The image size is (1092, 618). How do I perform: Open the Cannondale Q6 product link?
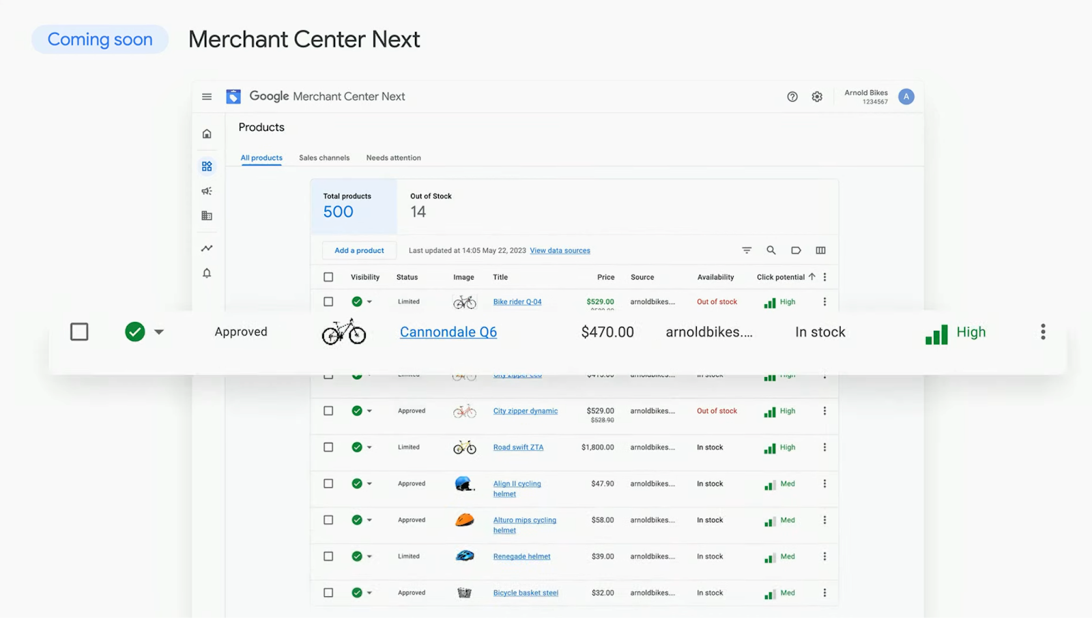[448, 332]
